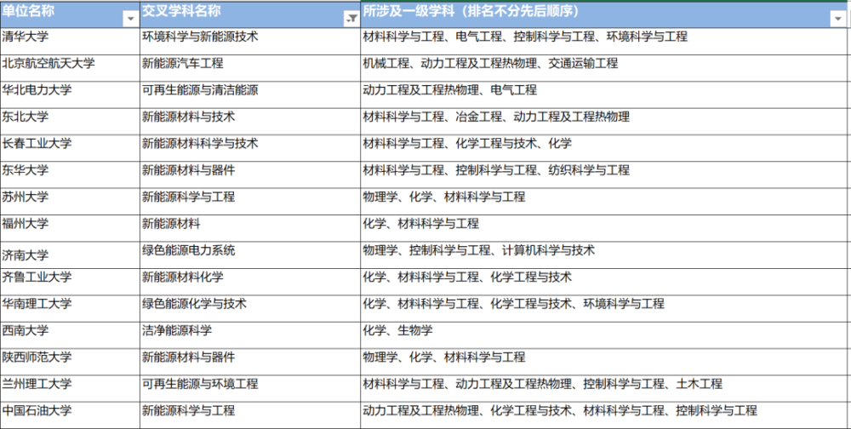Select the cell 新能源材料与技术

coord(249,121)
